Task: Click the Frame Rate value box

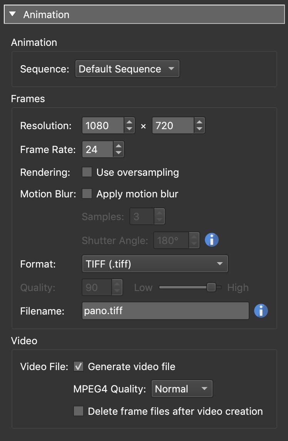Action: point(96,150)
